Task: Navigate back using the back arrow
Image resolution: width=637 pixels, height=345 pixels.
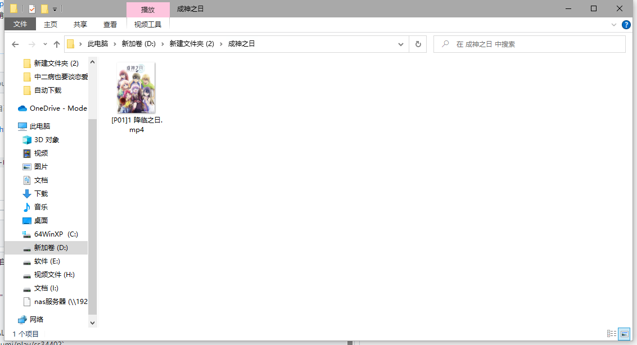Action: point(15,44)
